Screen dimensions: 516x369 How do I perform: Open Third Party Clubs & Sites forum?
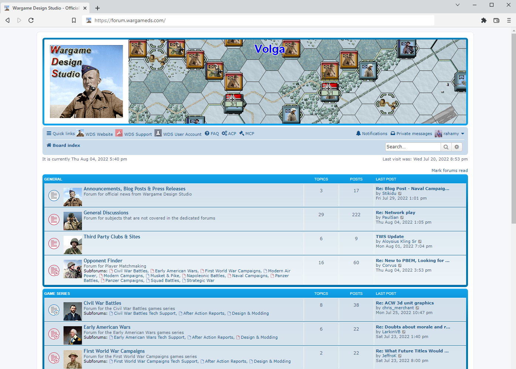(x=112, y=237)
